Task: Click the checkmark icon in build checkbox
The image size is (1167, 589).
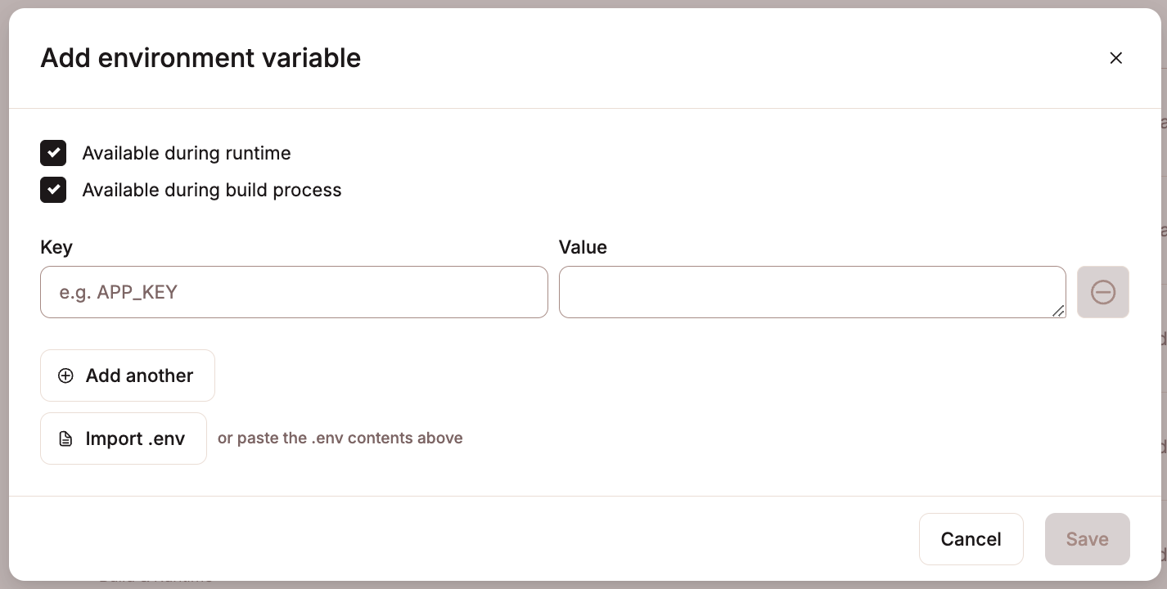Action: [53, 190]
